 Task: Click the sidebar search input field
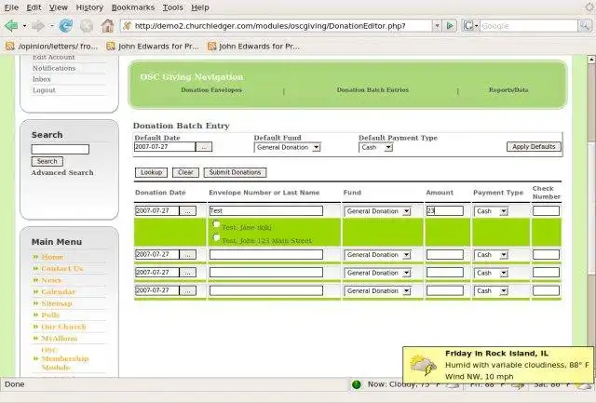(60, 149)
